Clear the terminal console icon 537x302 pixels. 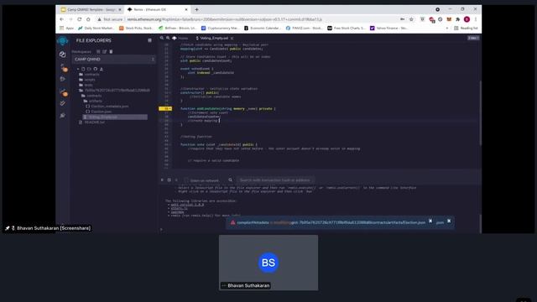(169, 180)
